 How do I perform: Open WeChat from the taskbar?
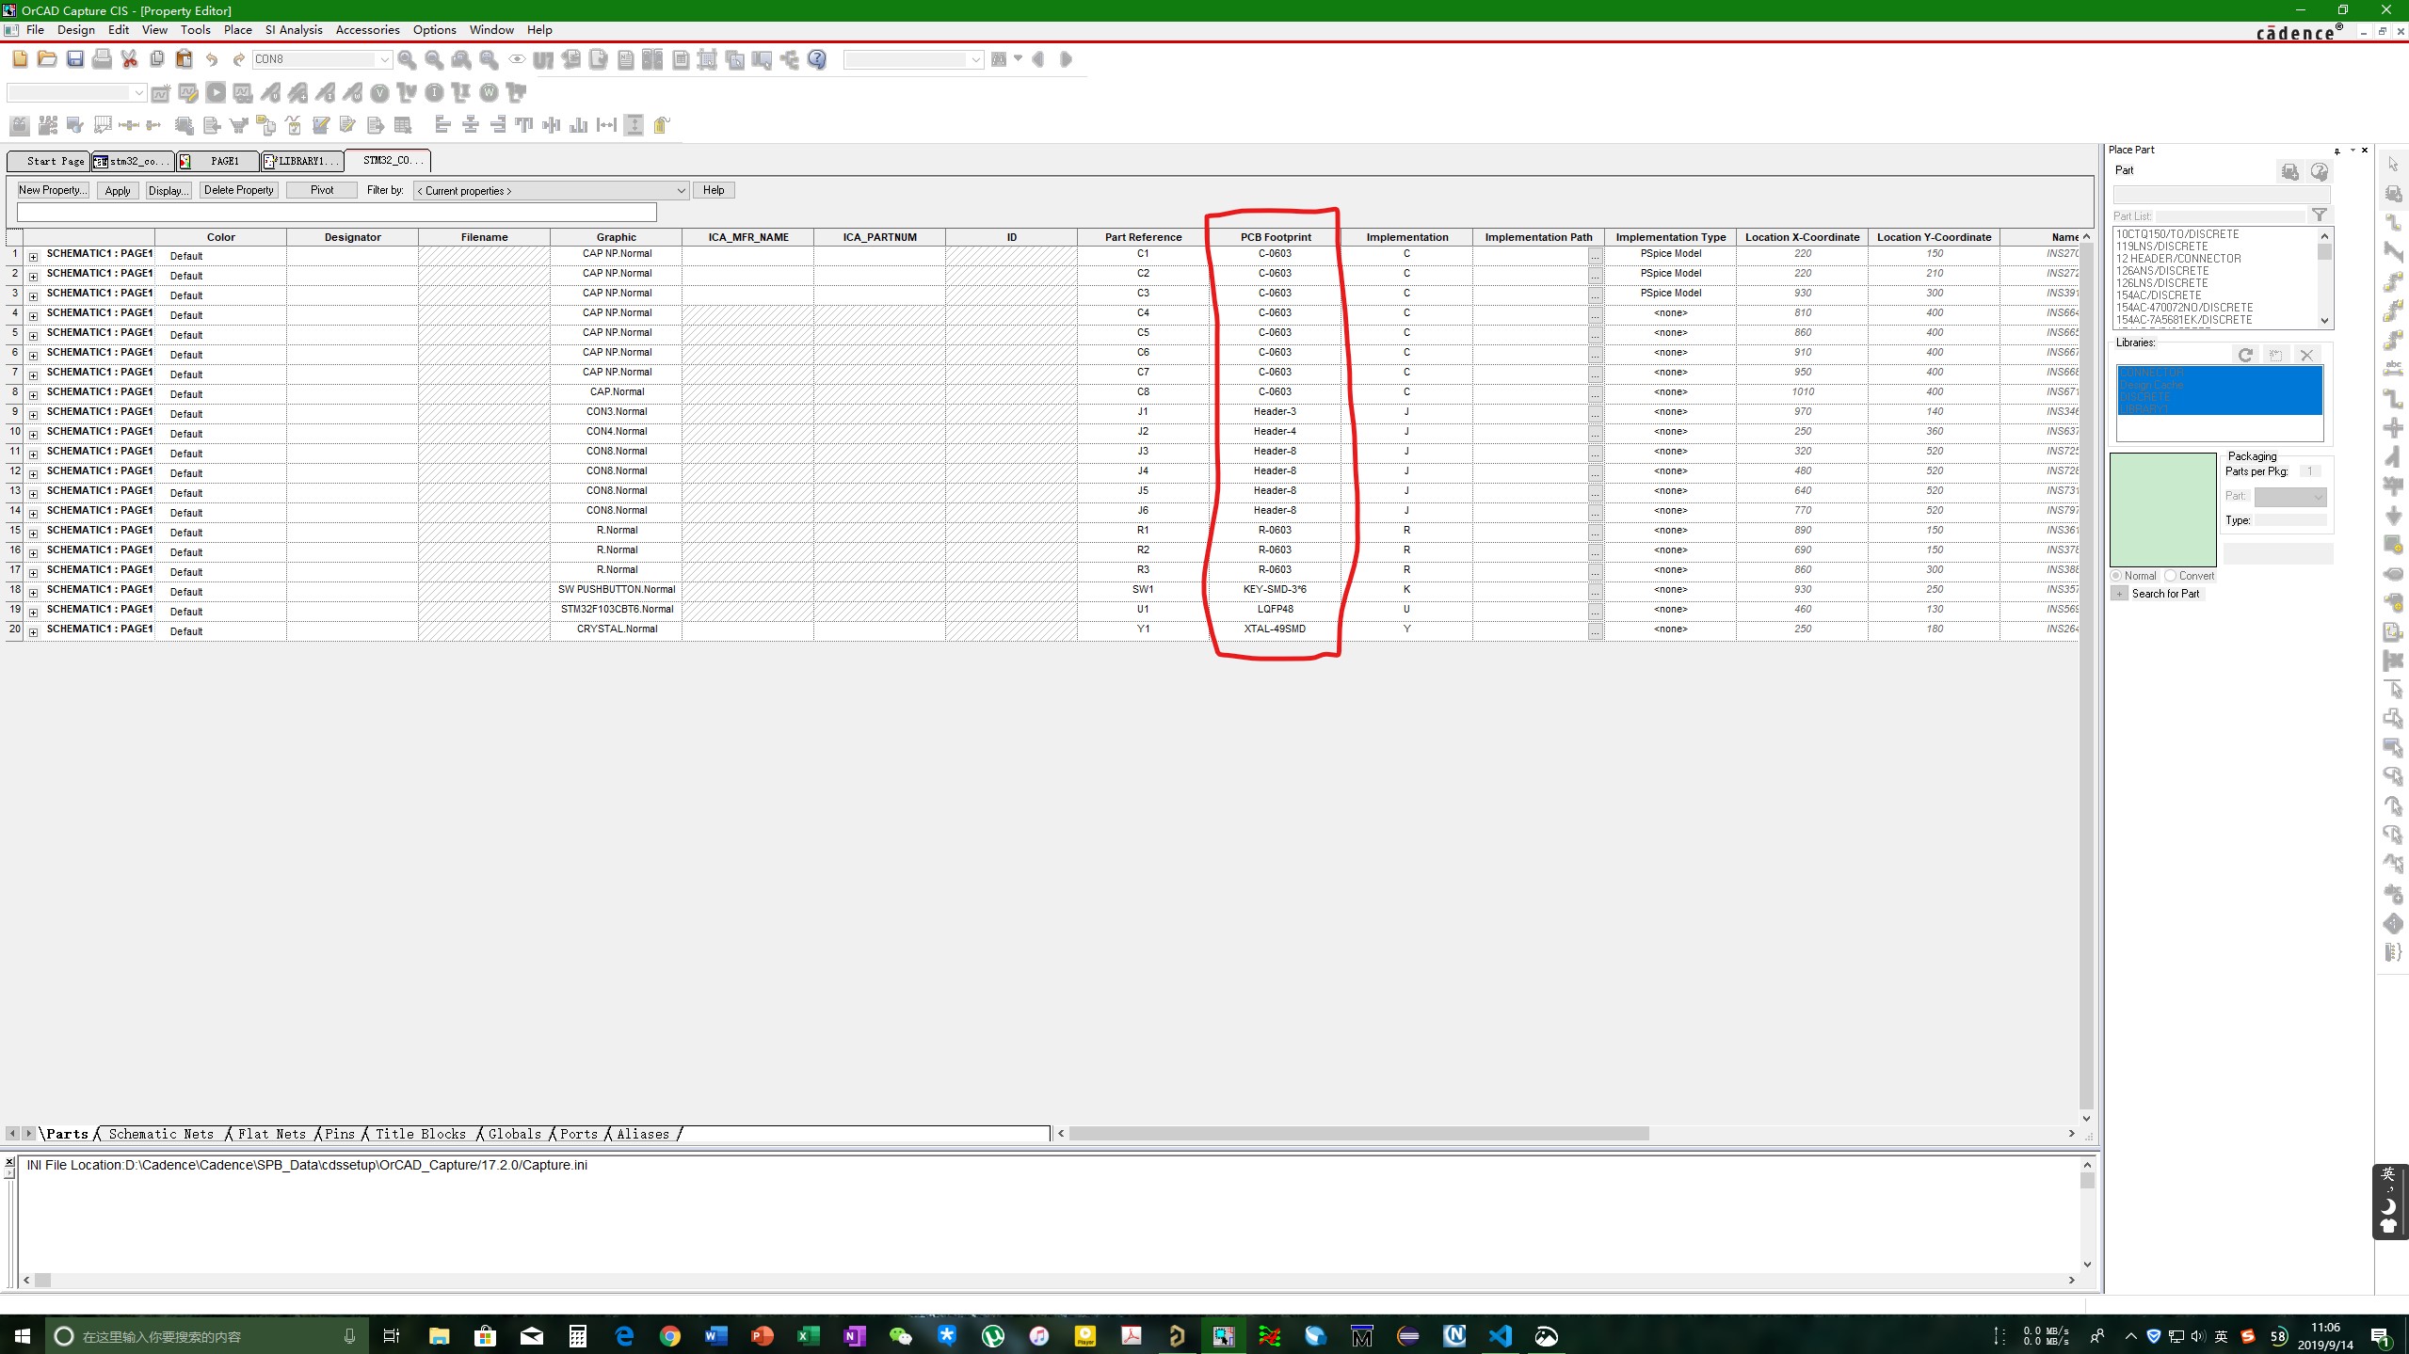pyautogui.click(x=900, y=1335)
